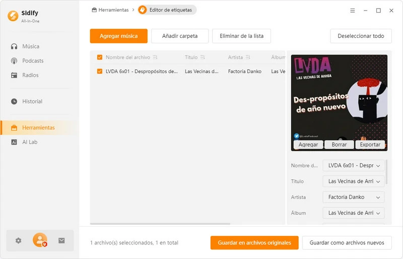Click the Sidify logo icon
Screen dimensions: 403x259
[13, 16]
